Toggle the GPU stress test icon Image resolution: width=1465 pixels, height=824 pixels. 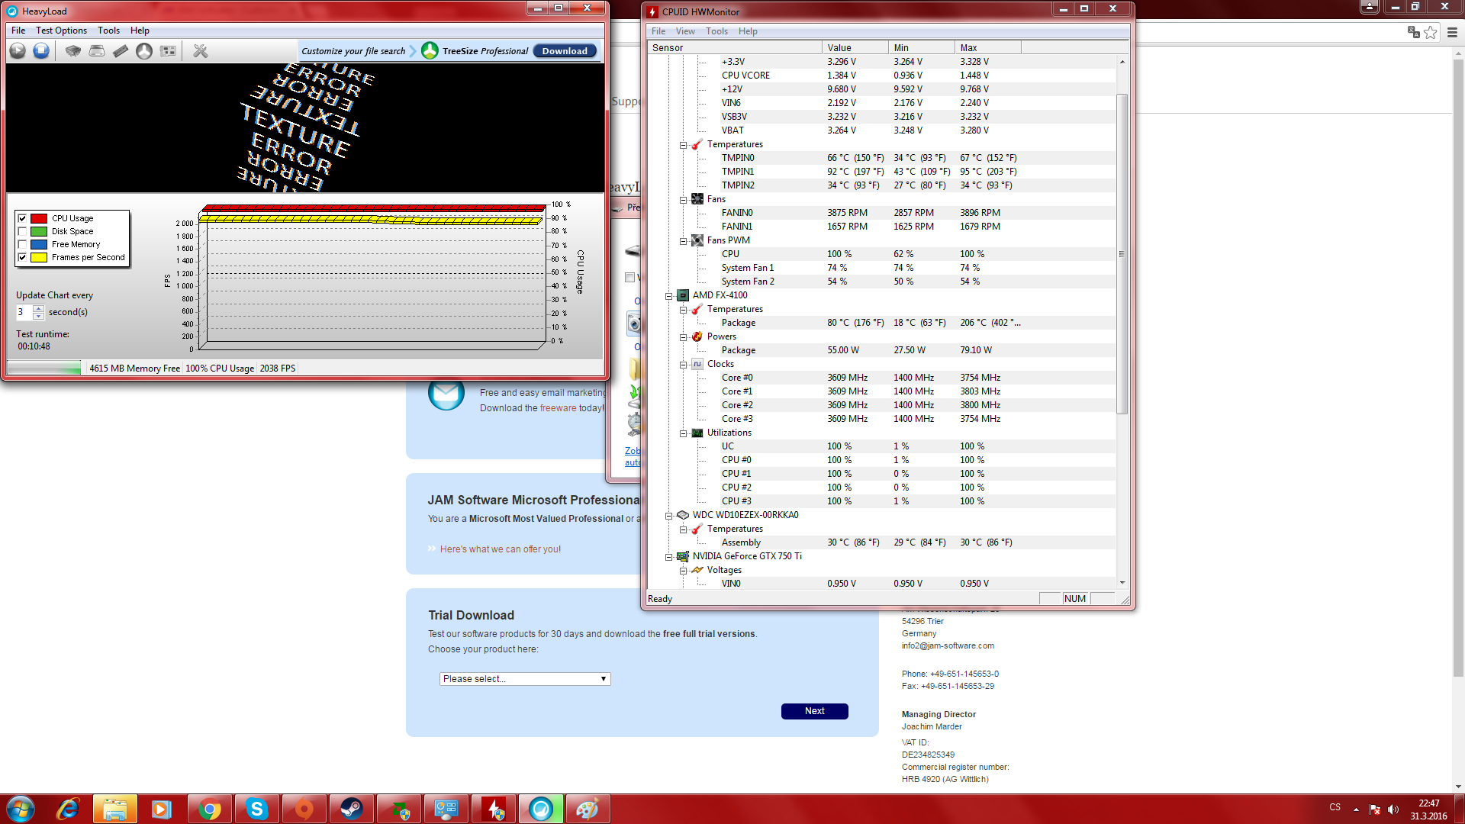tap(168, 50)
